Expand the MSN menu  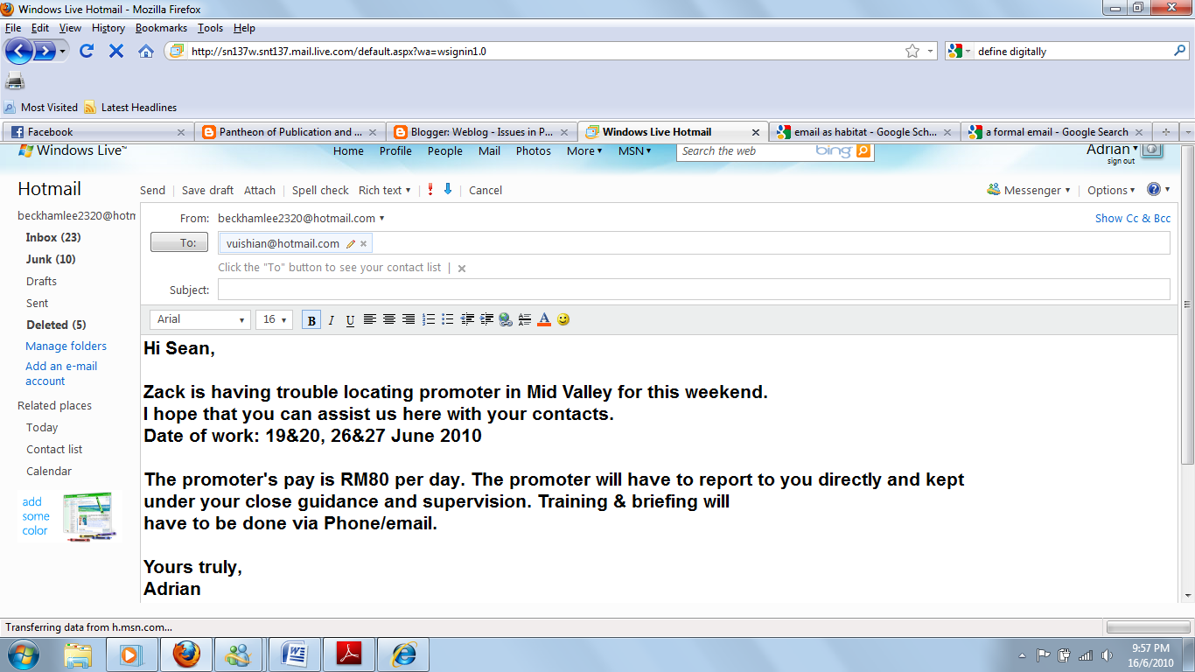pos(634,150)
